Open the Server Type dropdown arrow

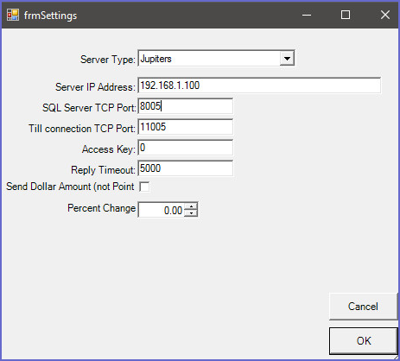(x=287, y=59)
